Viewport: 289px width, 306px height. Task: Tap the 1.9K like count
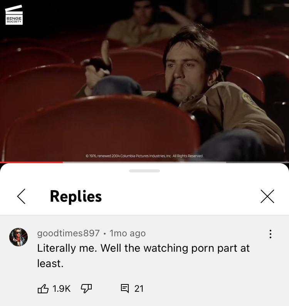(61, 289)
